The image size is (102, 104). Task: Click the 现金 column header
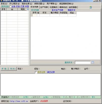(72, 13)
